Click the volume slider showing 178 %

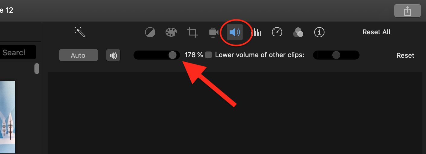pos(157,55)
